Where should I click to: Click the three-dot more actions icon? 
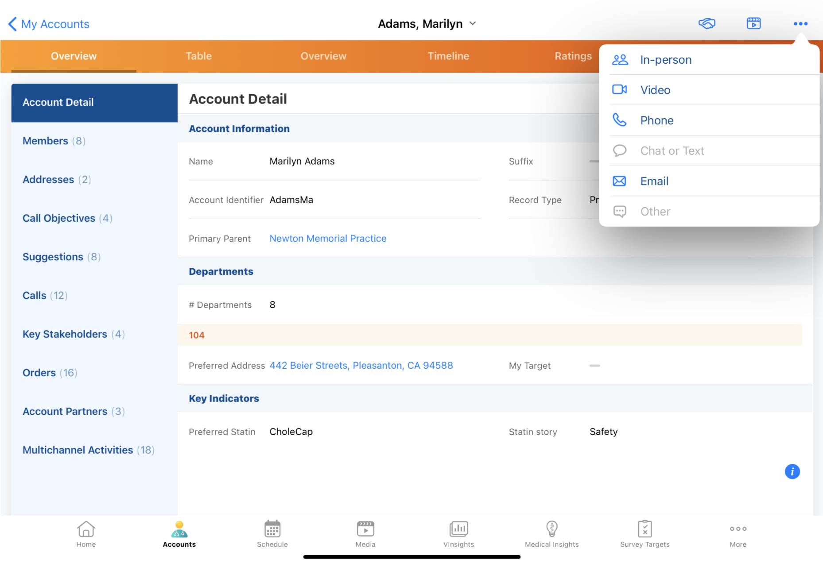coord(800,23)
